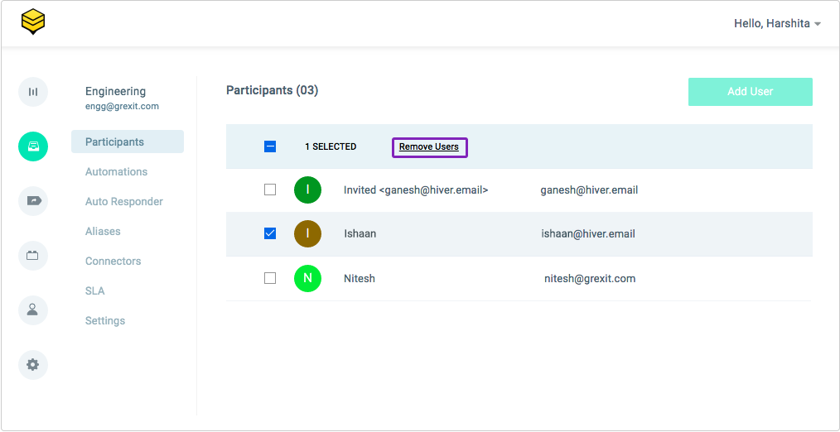This screenshot has width=840, height=432.
Task: Open the SLA section
Action: pyautogui.click(x=94, y=291)
